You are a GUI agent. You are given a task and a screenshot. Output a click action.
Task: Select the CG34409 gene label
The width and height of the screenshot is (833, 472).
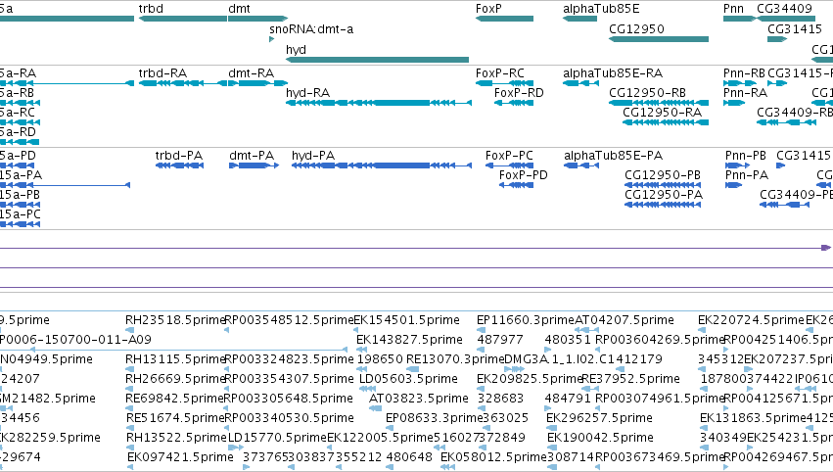785,9
